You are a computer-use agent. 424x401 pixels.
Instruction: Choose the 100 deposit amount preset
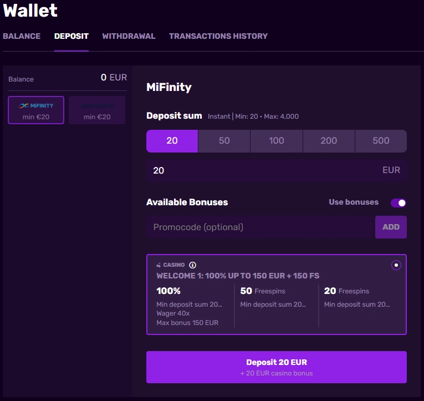[277, 141]
